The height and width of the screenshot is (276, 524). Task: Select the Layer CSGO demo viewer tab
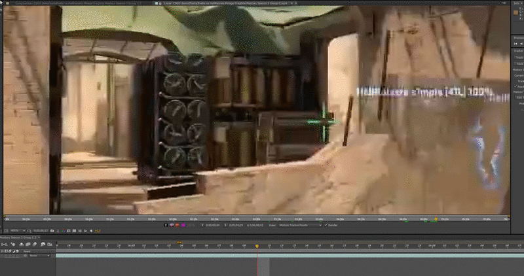point(225,3)
